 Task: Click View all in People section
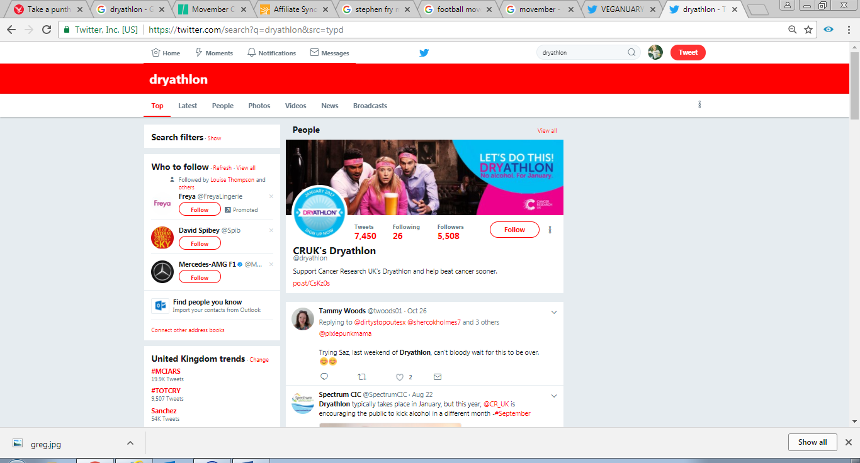click(x=547, y=131)
